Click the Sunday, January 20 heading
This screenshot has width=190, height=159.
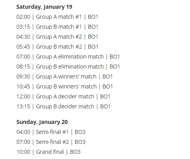click(x=42, y=122)
